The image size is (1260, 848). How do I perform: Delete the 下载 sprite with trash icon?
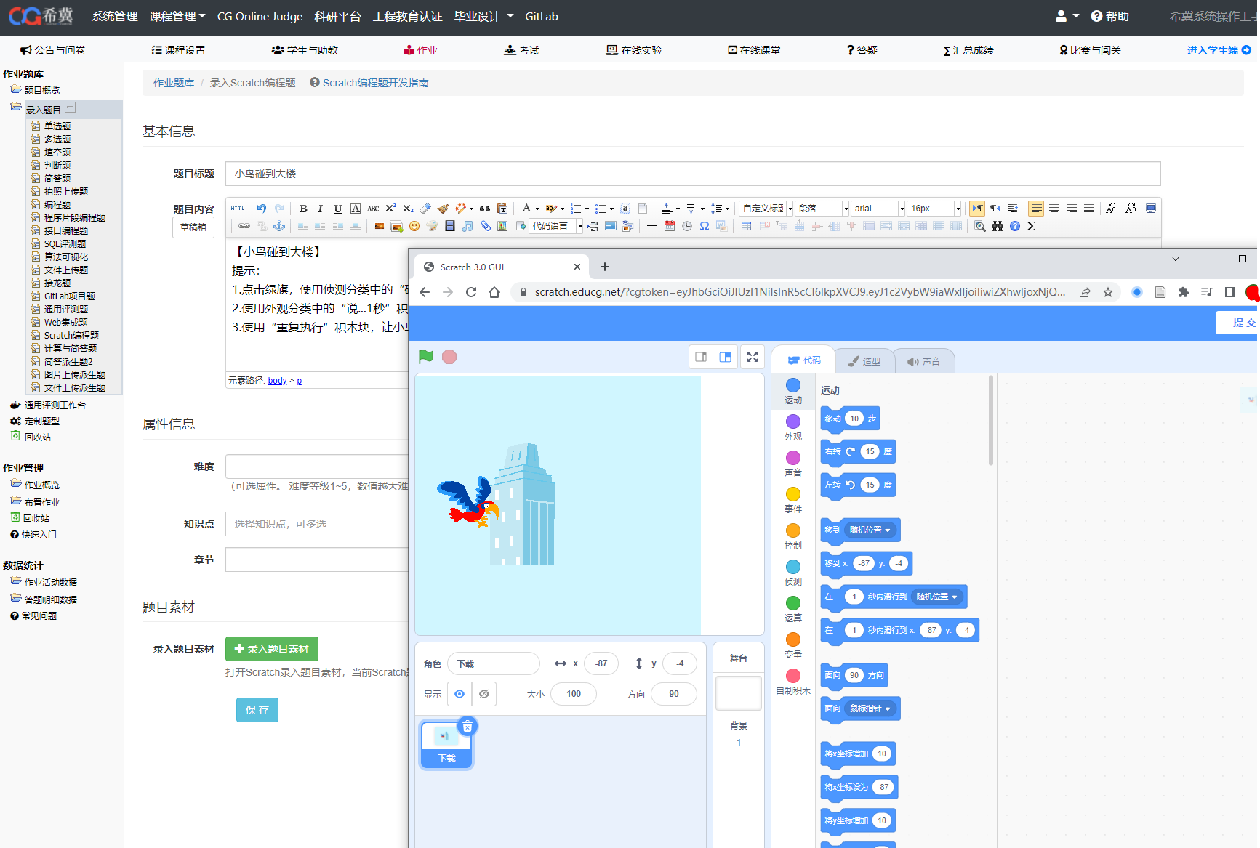pyautogui.click(x=468, y=726)
